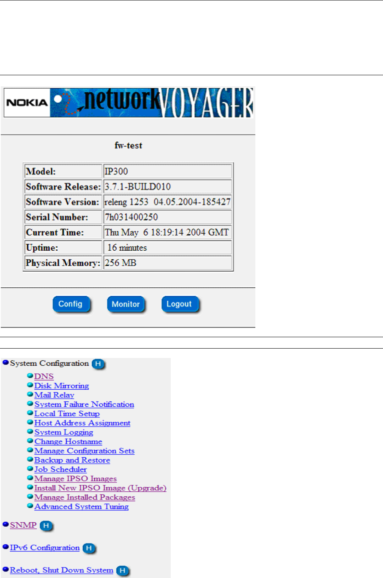Log out using the Logout button
383x578 pixels.
click(180, 304)
